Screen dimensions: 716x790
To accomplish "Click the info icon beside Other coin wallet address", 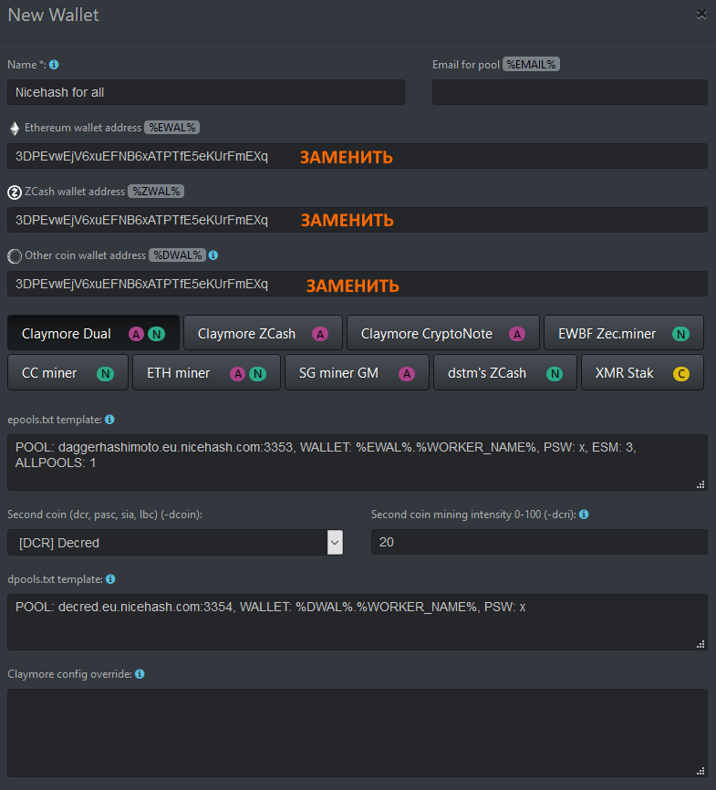I will (x=213, y=255).
